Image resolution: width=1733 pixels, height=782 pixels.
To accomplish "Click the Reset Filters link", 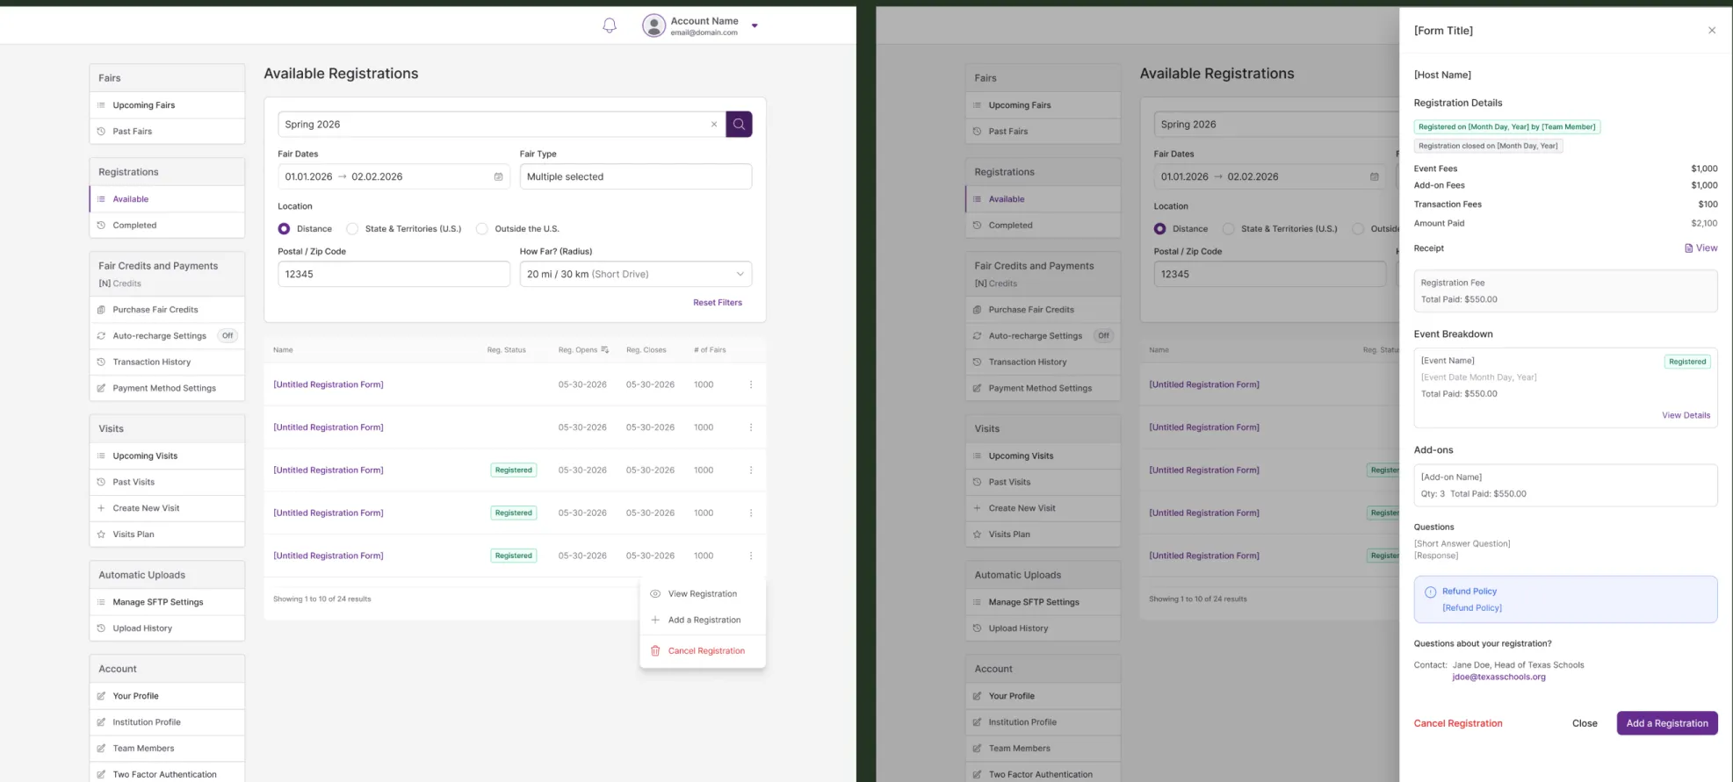I will pos(718,303).
